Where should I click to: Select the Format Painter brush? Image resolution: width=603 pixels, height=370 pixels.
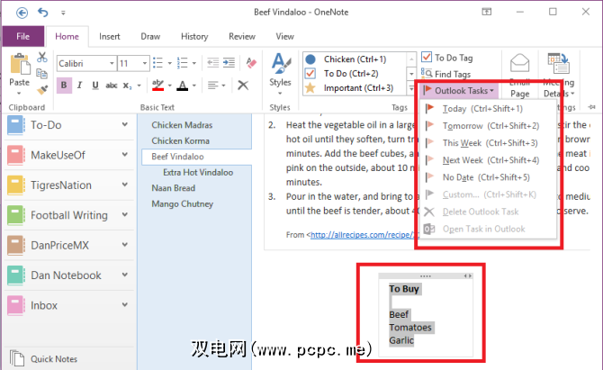coord(42,90)
